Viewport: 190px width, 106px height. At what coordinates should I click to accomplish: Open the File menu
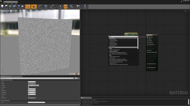(1, 4)
